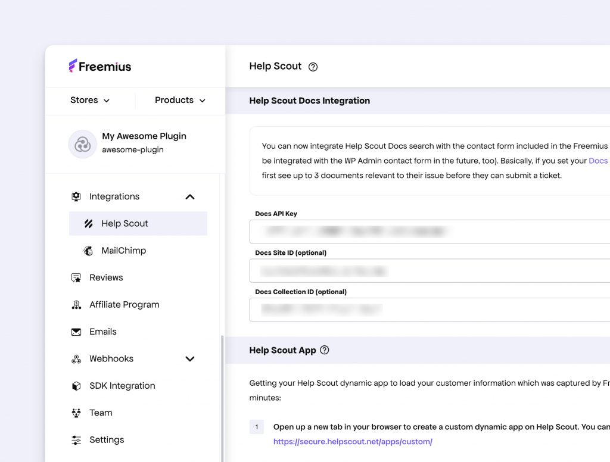
Task: Click the Emails envelope icon
Action: point(76,332)
